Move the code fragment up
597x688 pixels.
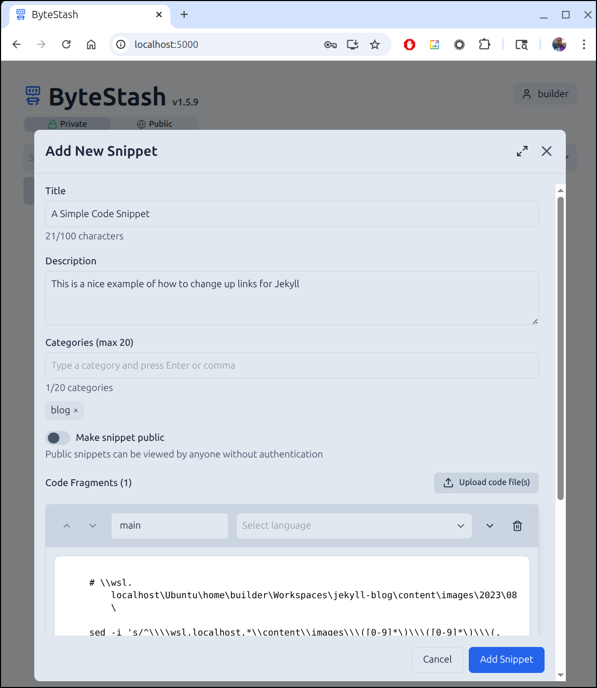click(67, 526)
